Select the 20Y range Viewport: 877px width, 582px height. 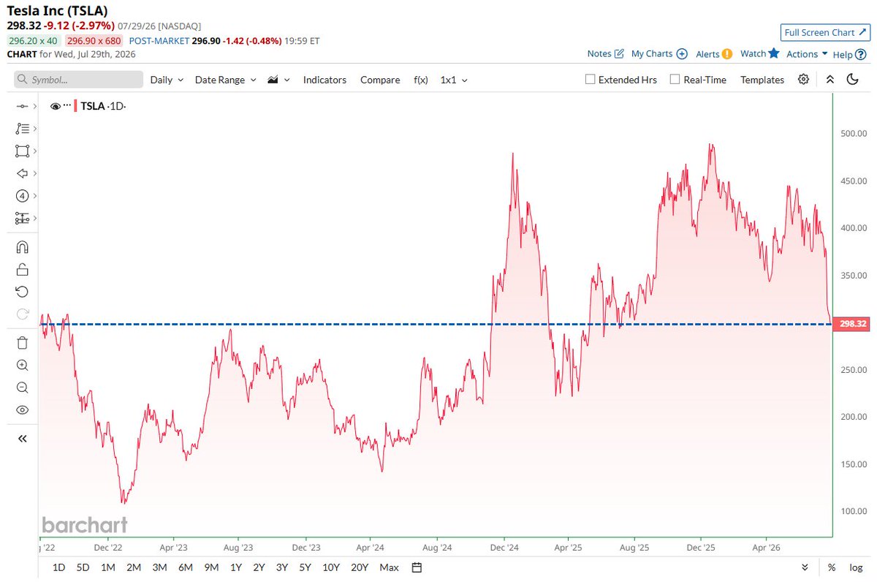360,567
